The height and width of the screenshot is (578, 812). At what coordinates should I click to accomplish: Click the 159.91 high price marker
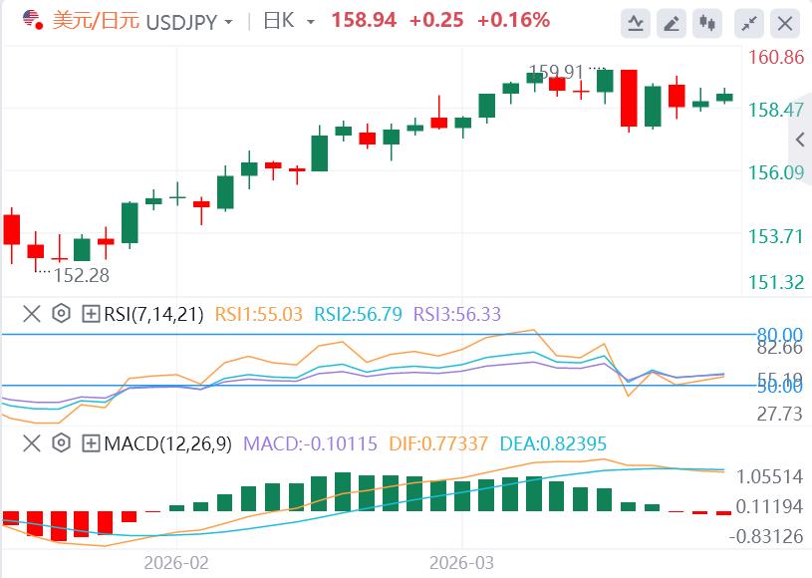(556, 73)
